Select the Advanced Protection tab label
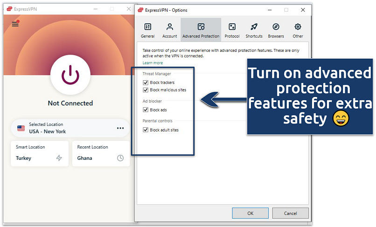Viewport: 376px width, 227px height. tap(201, 36)
